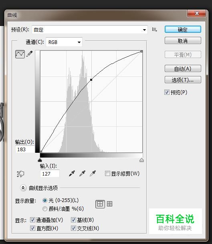
Task: Uncheck 直方图(H) checkbox
Action: pos(32,228)
